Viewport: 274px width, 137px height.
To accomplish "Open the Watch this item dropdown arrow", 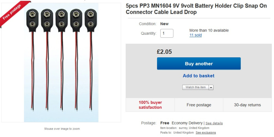I will point(211,87).
